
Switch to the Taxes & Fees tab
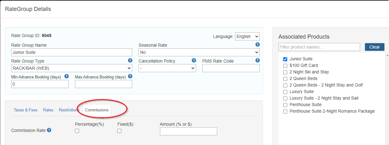(26, 110)
